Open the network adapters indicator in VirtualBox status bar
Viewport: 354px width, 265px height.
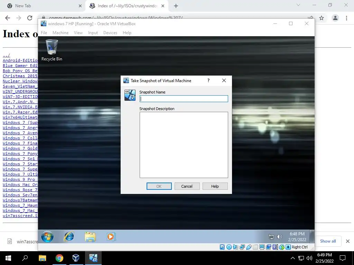pyautogui.click(x=242, y=247)
